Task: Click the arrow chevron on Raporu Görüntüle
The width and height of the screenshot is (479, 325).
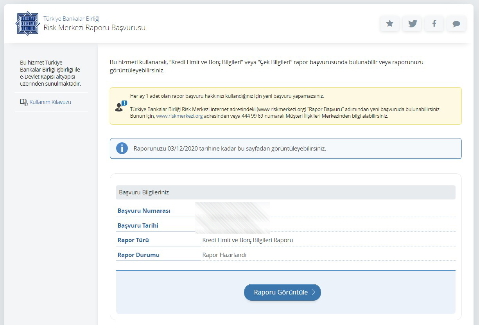Action: pyautogui.click(x=313, y=293)
